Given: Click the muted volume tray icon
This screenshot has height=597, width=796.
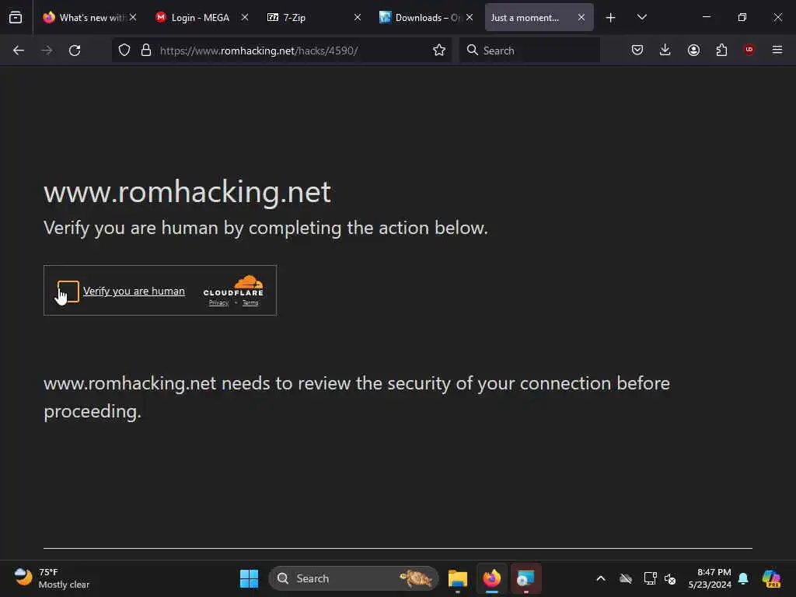Looking at the screenshot, I should click(x=670, y=578).
